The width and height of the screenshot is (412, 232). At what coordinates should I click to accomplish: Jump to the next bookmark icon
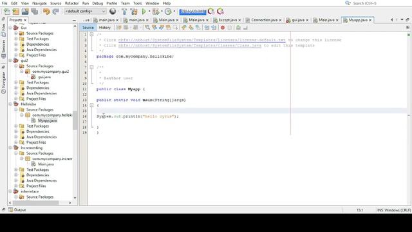(191, 28)
